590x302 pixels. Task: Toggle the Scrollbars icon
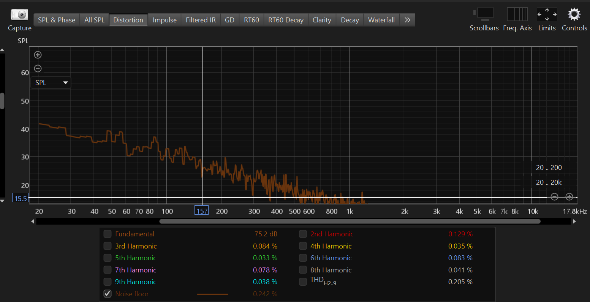coord(484,15)
